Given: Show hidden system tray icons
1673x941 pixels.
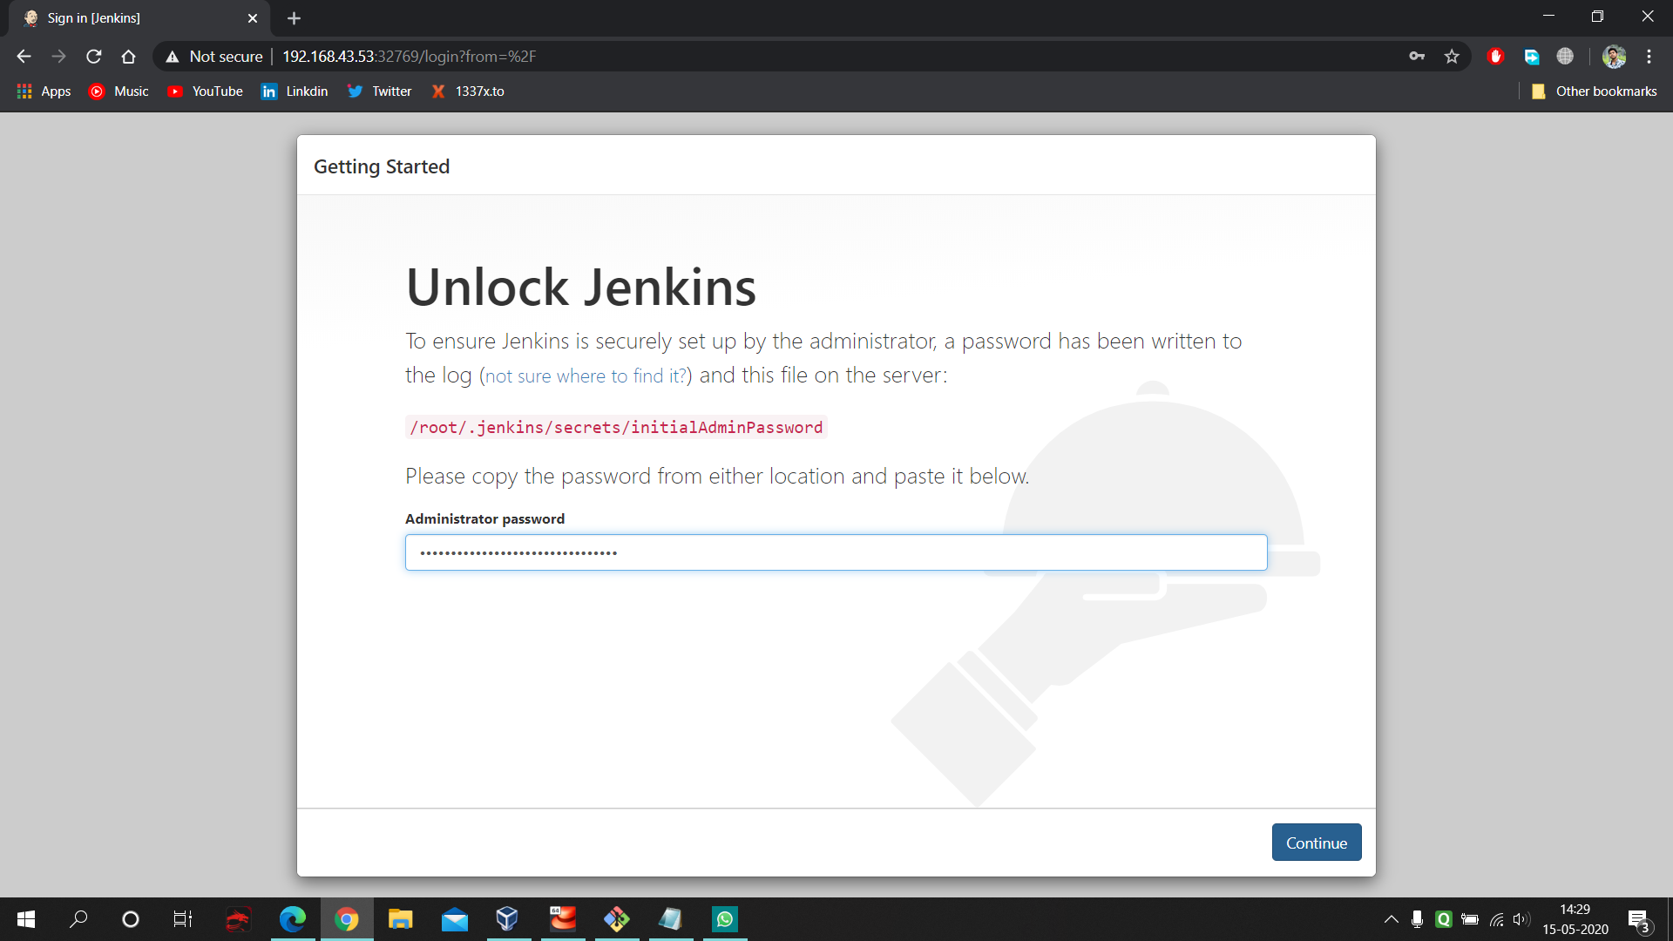Looking at the screenshot, I should click(x=1392, y=919).
